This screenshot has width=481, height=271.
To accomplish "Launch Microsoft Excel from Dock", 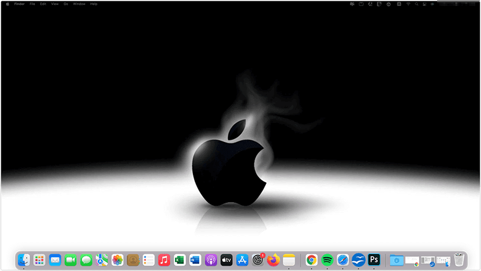I will (x=180, y=260).
